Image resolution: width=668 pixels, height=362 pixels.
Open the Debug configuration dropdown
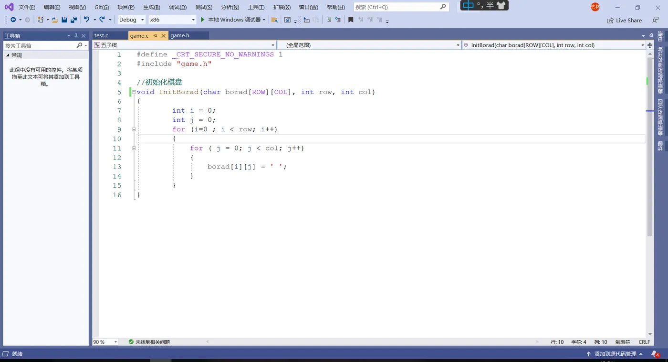131,20
